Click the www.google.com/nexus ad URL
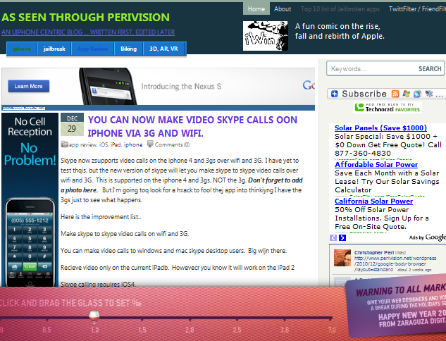The width and height of the screenshot is (446, 341). [24, 108]
